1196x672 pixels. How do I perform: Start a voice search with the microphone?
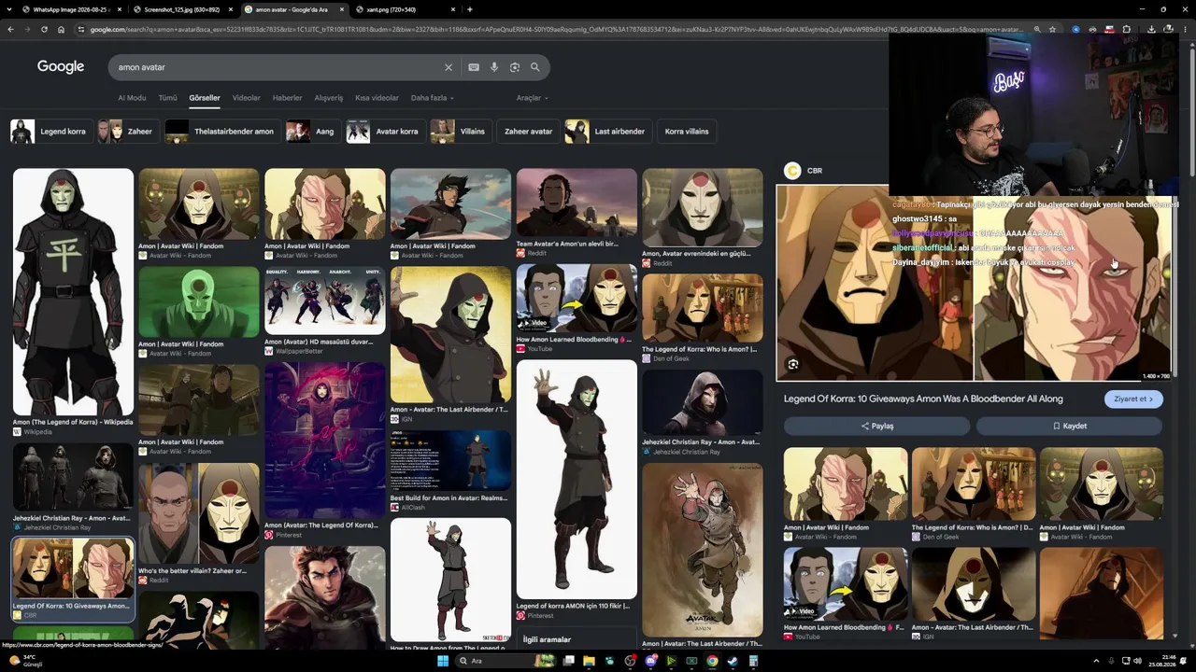click(x=494, y=67)
